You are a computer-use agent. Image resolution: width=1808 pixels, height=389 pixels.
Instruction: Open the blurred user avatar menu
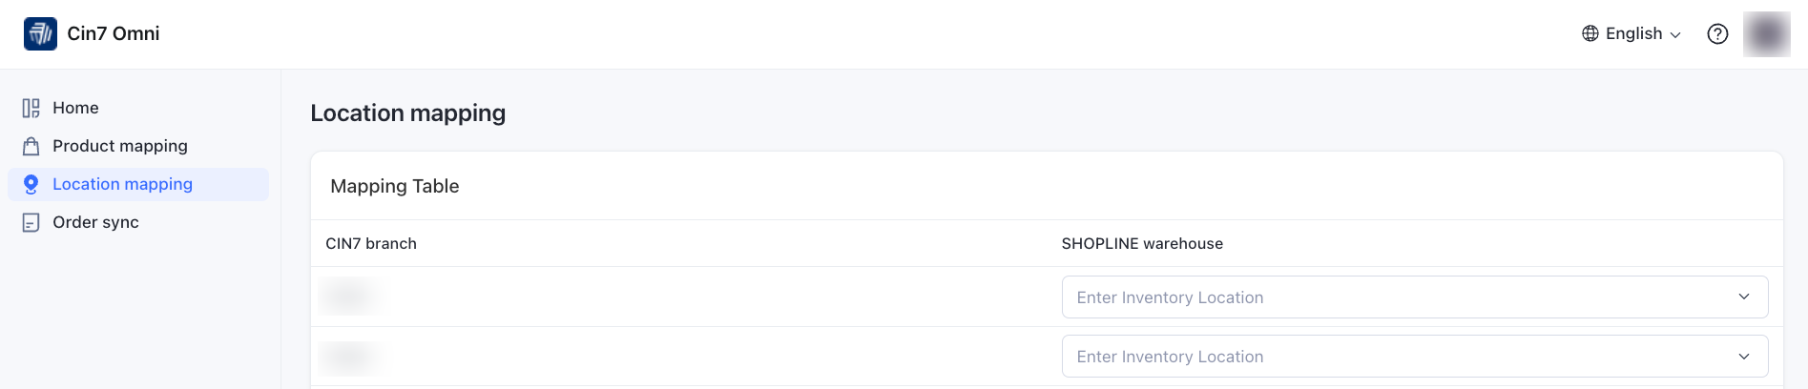click(x=1766, y=34)
